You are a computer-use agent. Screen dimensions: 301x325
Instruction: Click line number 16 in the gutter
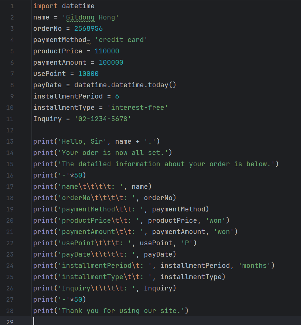pyautogui.click(x=10, y=175)
